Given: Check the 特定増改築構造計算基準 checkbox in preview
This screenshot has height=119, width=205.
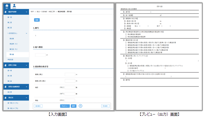Looking at the screenshot, I should point(126,37).
